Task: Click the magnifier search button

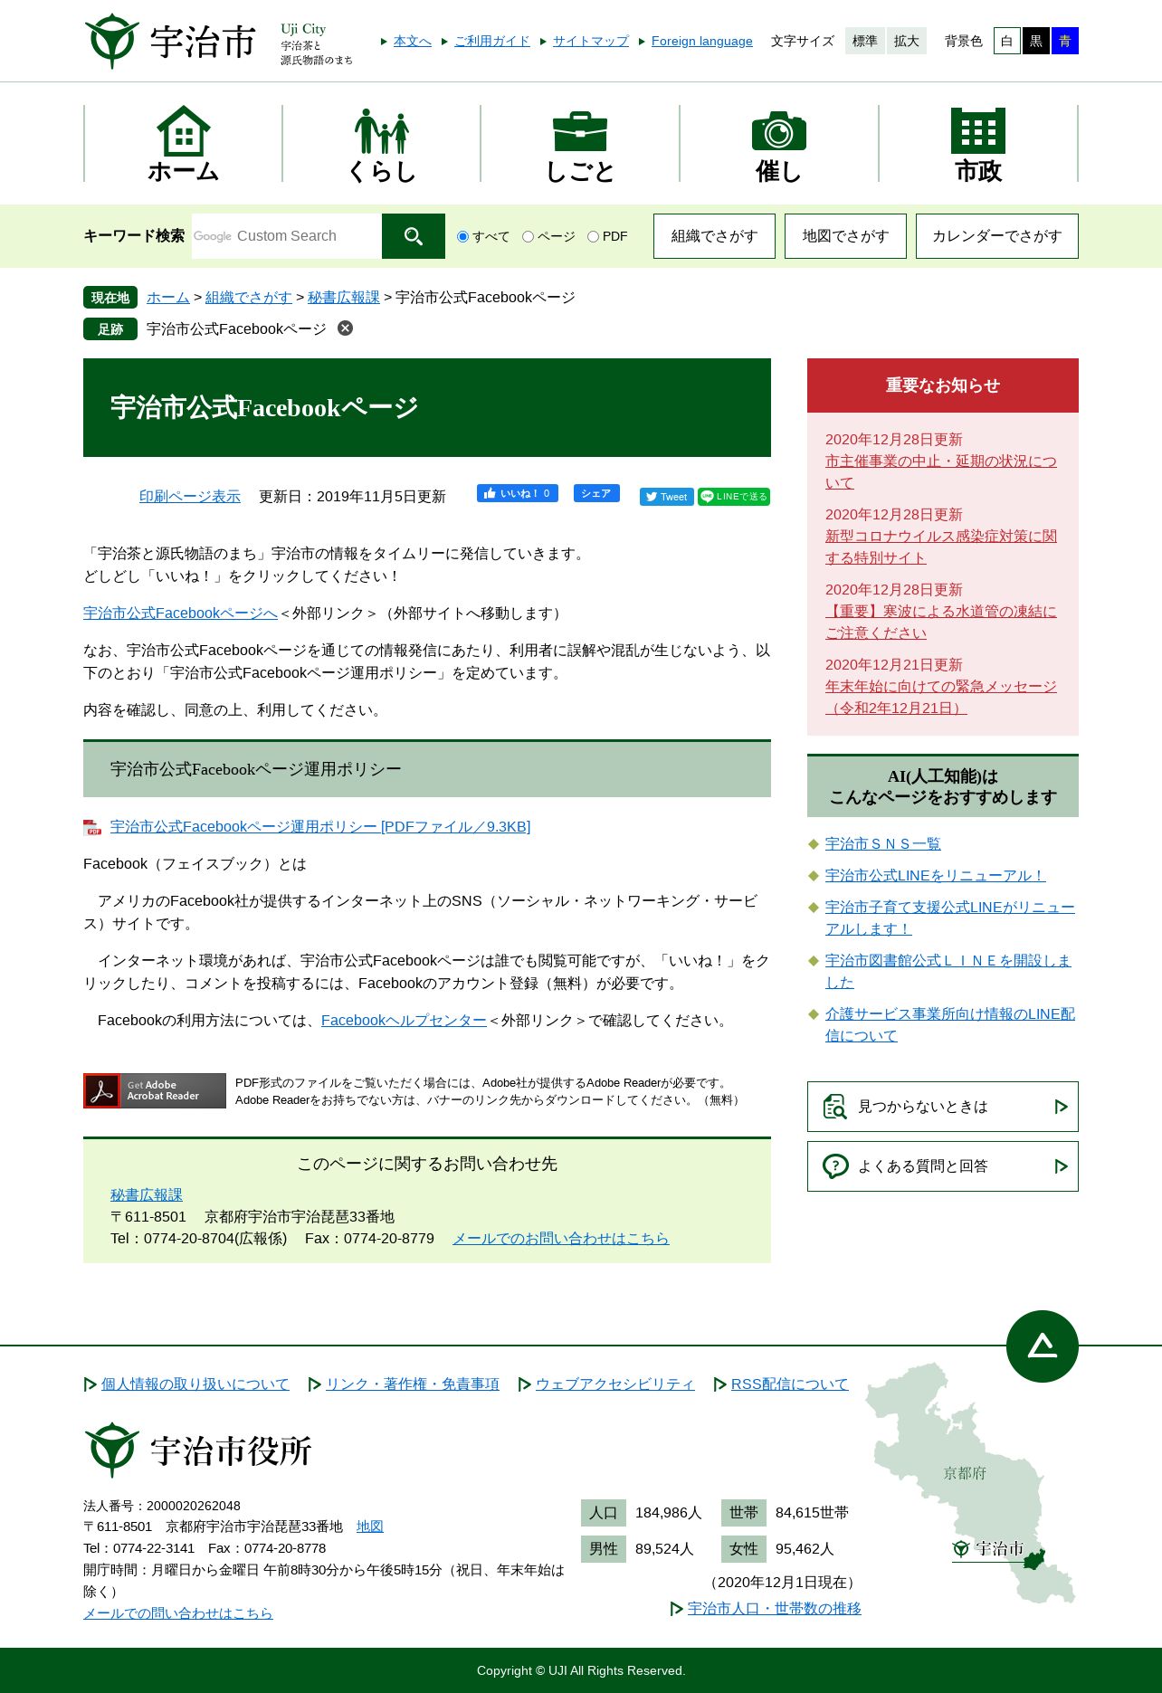Action: [414, 236]
